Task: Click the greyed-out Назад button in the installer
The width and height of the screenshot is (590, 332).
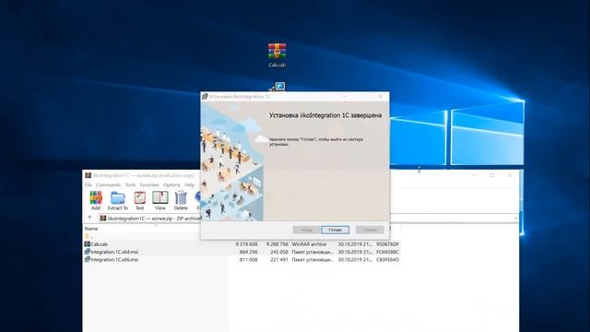Action: (x=306, y=230)
